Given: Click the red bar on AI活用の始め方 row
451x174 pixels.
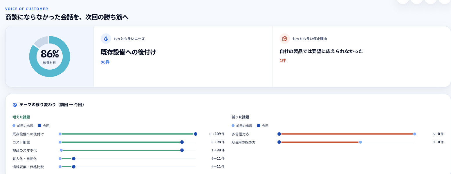Looking at the screenshot, I should pos(320,142).
